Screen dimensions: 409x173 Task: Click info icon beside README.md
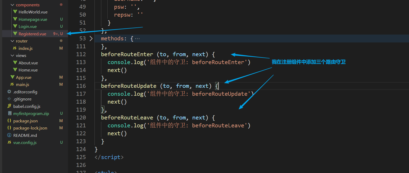tap(9, 135)
